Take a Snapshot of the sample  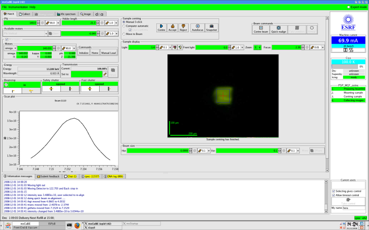click(x=212, y=28)
